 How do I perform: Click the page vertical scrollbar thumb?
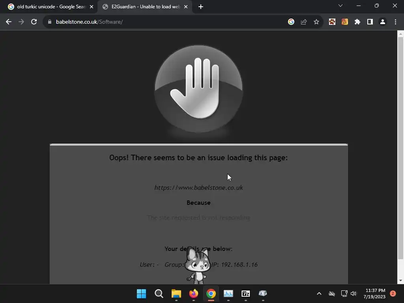pos(400,148)
